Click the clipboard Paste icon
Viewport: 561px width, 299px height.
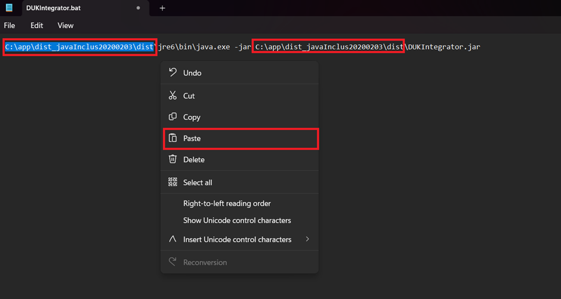[172, 138]
